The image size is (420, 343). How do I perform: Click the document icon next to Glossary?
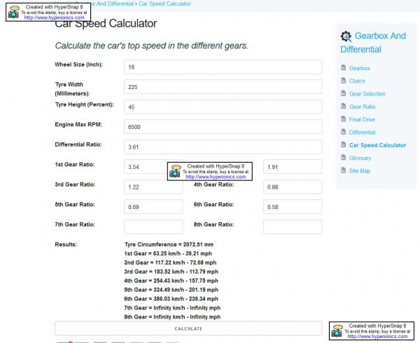343,158
